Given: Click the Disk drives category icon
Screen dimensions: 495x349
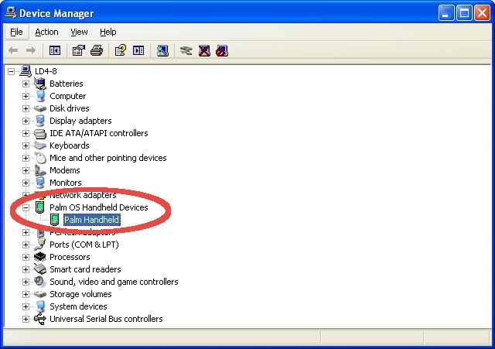Looking at the screenshot, I should click(x=40, y=108).
